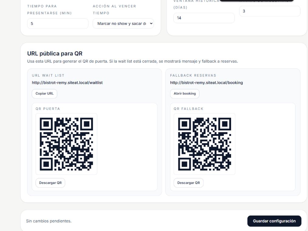Click the URL pública para QR heading
The height and width of the screenshot is (231, 308).
click(x=55, y=53)
